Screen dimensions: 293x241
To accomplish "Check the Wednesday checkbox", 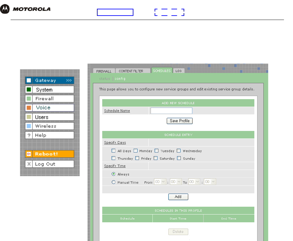I will [x=179, y=151].
